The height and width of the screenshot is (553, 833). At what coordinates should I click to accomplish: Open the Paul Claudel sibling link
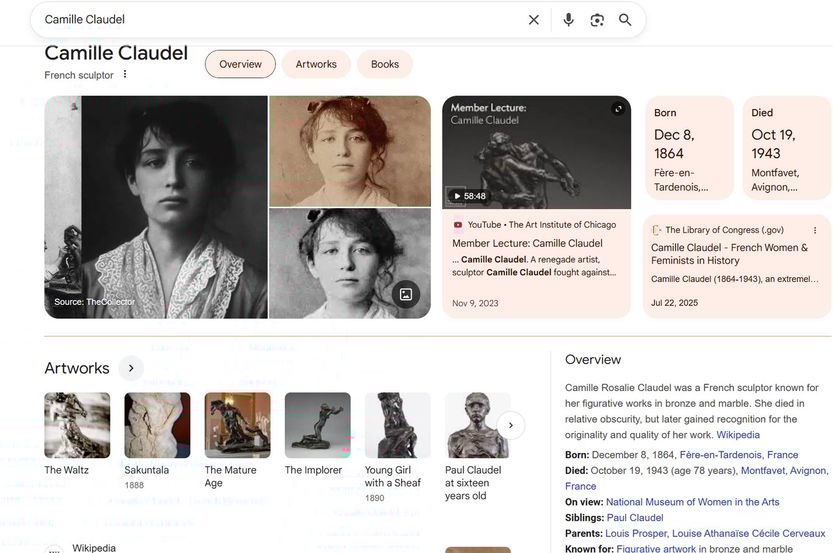(635, 518)
